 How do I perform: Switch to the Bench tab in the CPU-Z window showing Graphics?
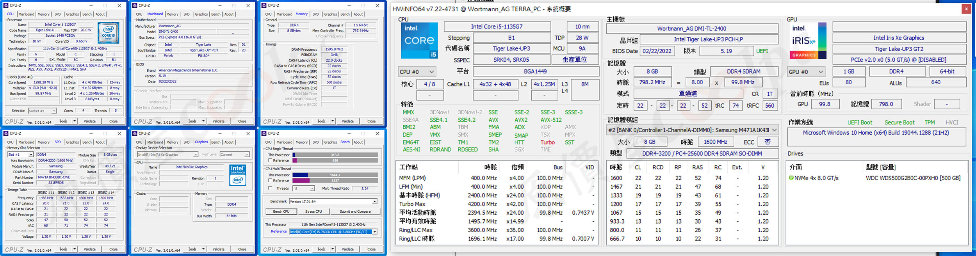216,142
